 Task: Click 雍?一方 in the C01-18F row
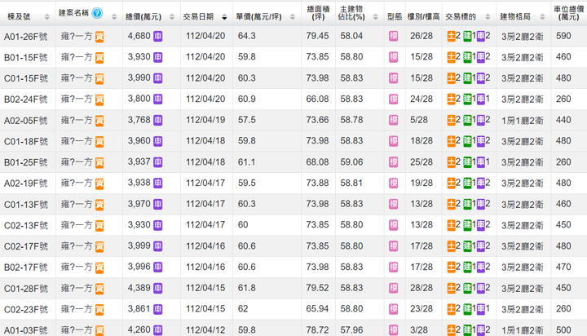(x=77, y=141)
